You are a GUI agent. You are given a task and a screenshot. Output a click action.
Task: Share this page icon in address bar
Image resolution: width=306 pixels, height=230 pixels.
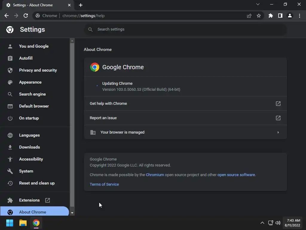249,16
